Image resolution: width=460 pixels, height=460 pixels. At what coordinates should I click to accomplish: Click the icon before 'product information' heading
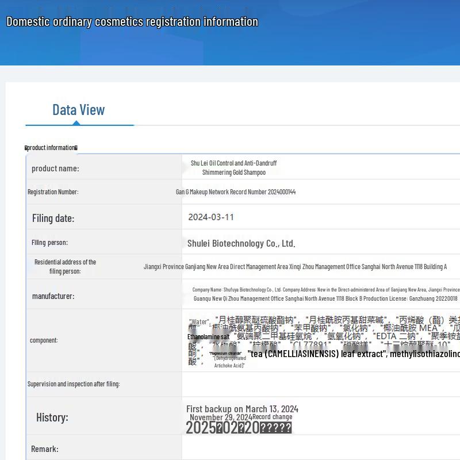[26, 148]
